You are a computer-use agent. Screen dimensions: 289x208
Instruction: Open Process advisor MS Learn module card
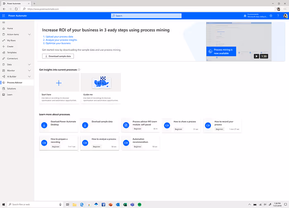(141, 125)
